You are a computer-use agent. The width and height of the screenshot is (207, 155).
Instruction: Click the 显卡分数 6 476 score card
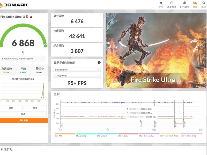coord(77,20)
